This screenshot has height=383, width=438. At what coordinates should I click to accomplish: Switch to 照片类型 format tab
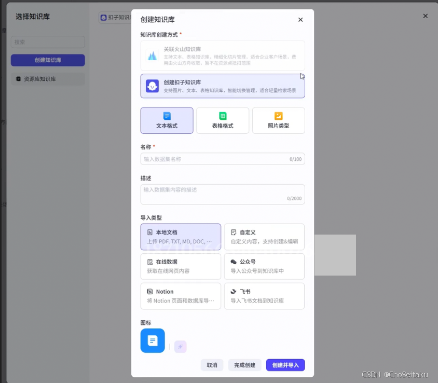pos(278,120)
